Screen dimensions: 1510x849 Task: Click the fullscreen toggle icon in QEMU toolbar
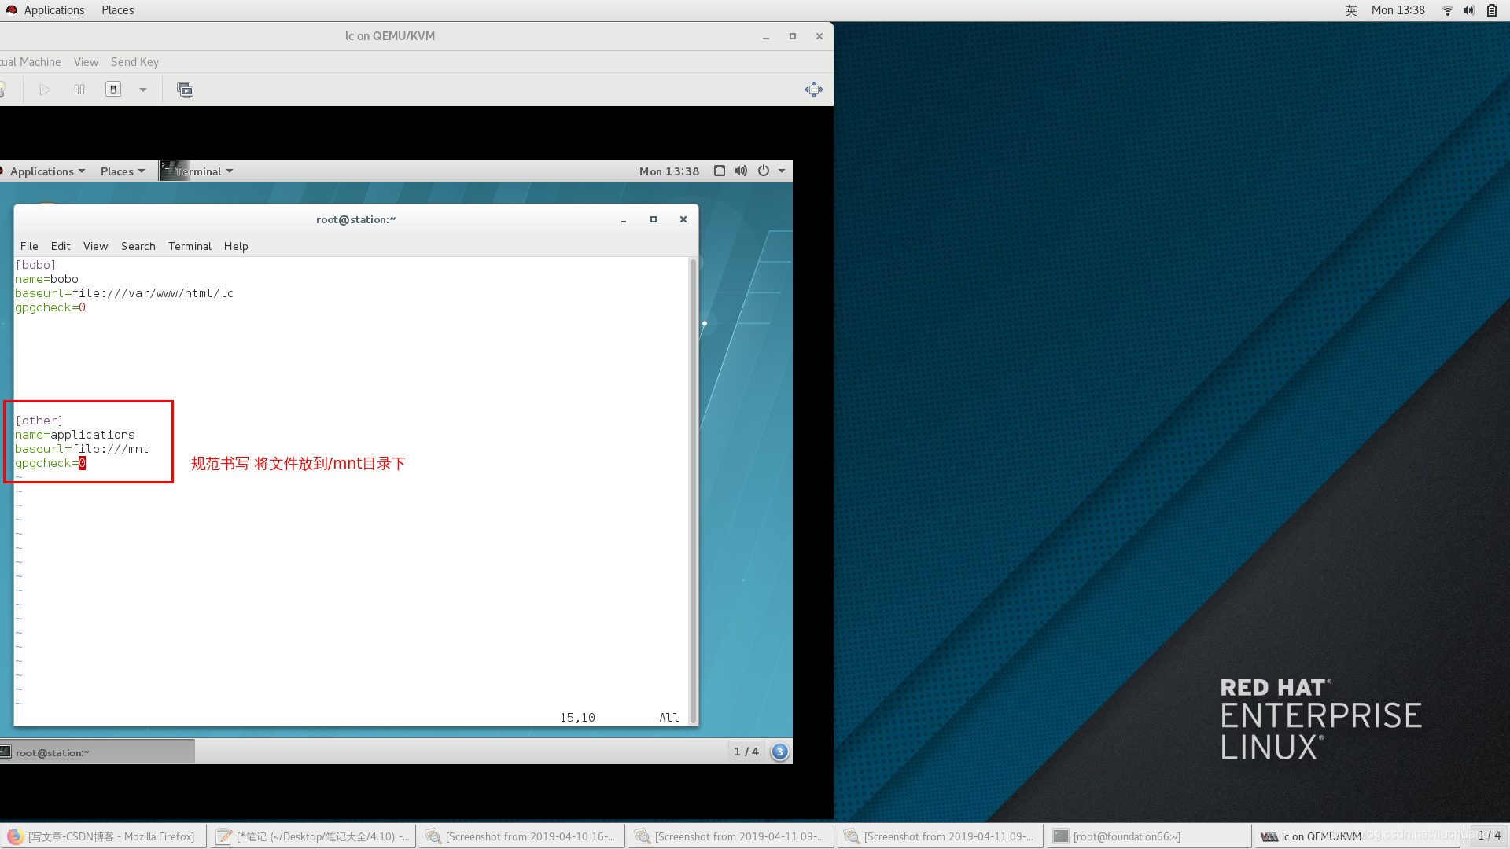813,89
